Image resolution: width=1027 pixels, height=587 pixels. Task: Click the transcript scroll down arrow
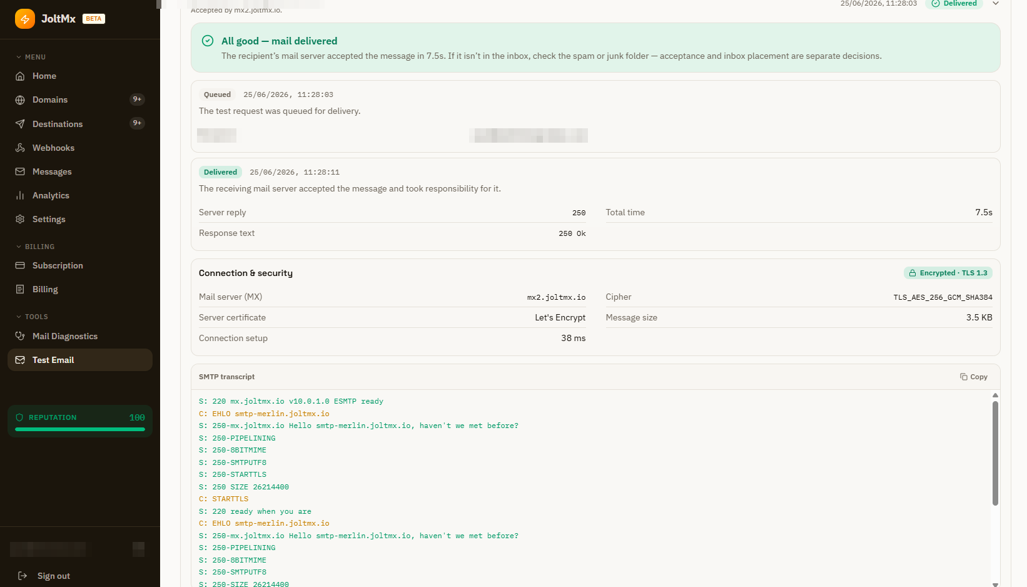tap(995, 584)
